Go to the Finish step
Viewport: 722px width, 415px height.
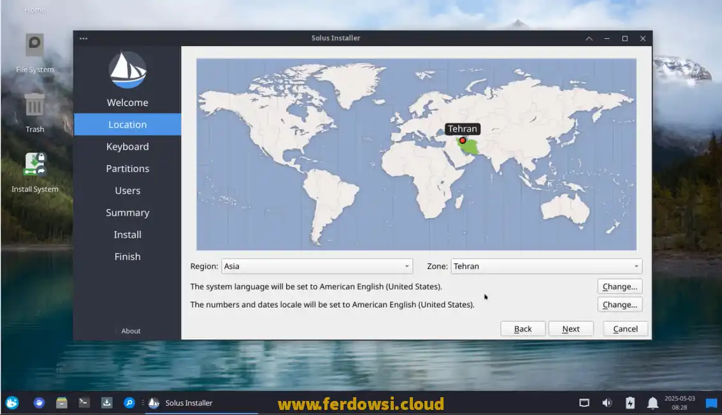pyautogui.click(x=127, y=256)
